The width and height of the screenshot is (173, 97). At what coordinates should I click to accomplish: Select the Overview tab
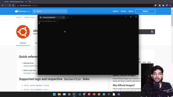[x=23, y=43]
